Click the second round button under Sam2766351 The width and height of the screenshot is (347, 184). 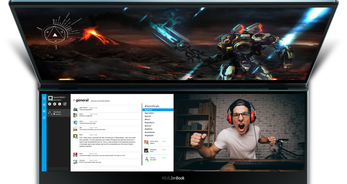click(55, 104)
